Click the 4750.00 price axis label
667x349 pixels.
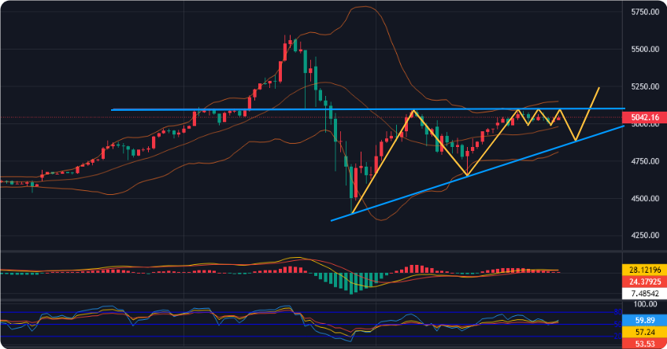pos(643,161)
